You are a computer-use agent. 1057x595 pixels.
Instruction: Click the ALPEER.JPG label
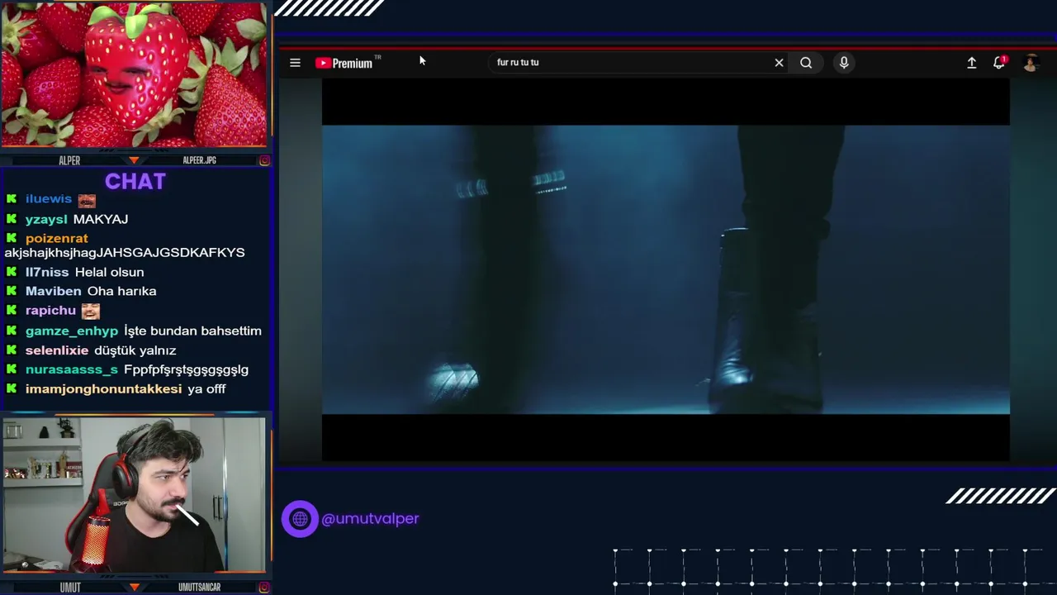tap(199, 160)
